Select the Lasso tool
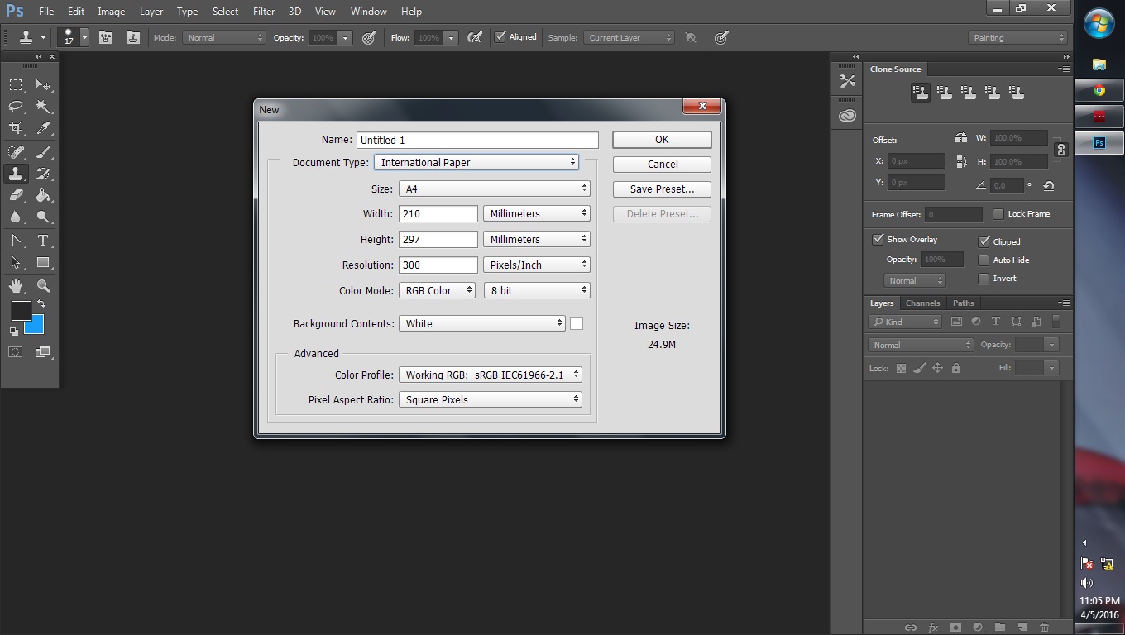Screen dimensions: 1125x635 [x=16, y=107]
